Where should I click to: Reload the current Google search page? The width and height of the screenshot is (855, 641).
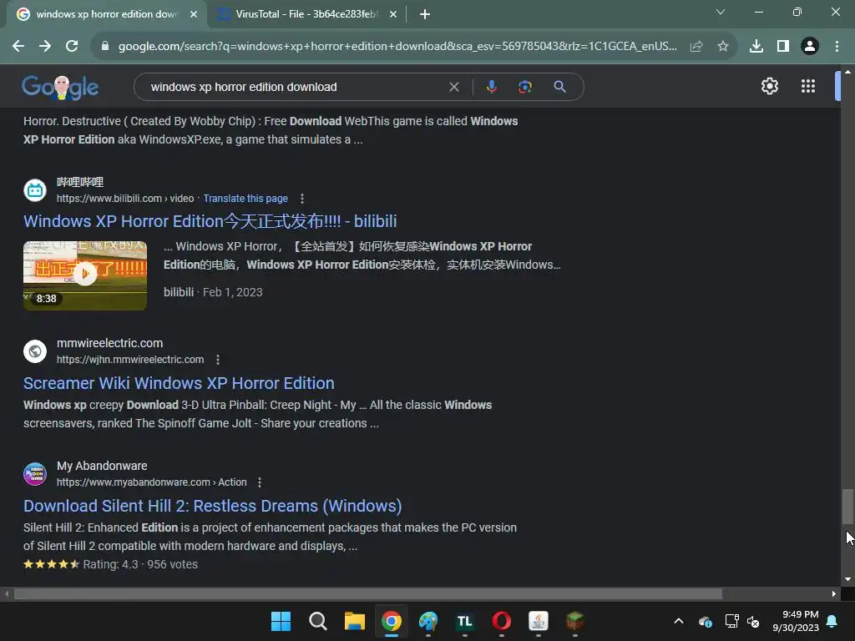tap(72, 47)
